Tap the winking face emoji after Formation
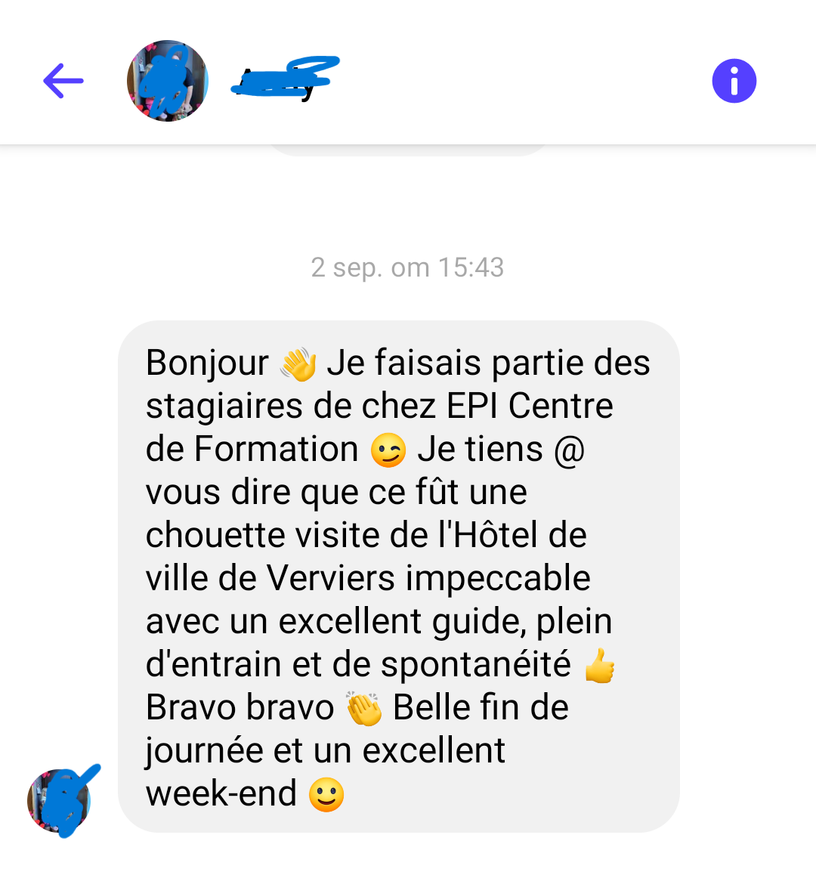Screen dimensions: 816x869 [388, 450]
